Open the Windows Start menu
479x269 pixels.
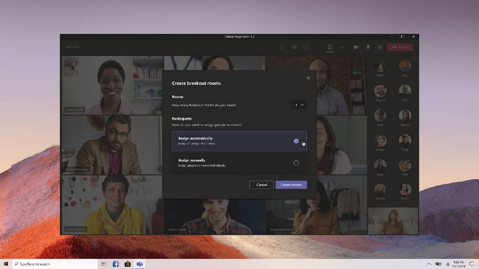(x=6, y=263)
